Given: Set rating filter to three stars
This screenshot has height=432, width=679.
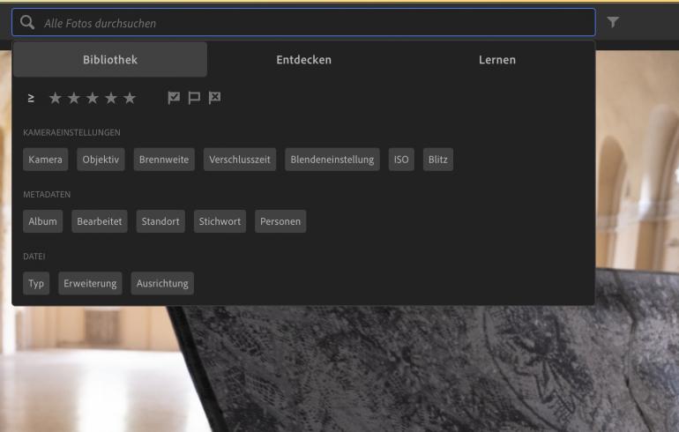Looking at the screenshot, I should tap(93, 98).
